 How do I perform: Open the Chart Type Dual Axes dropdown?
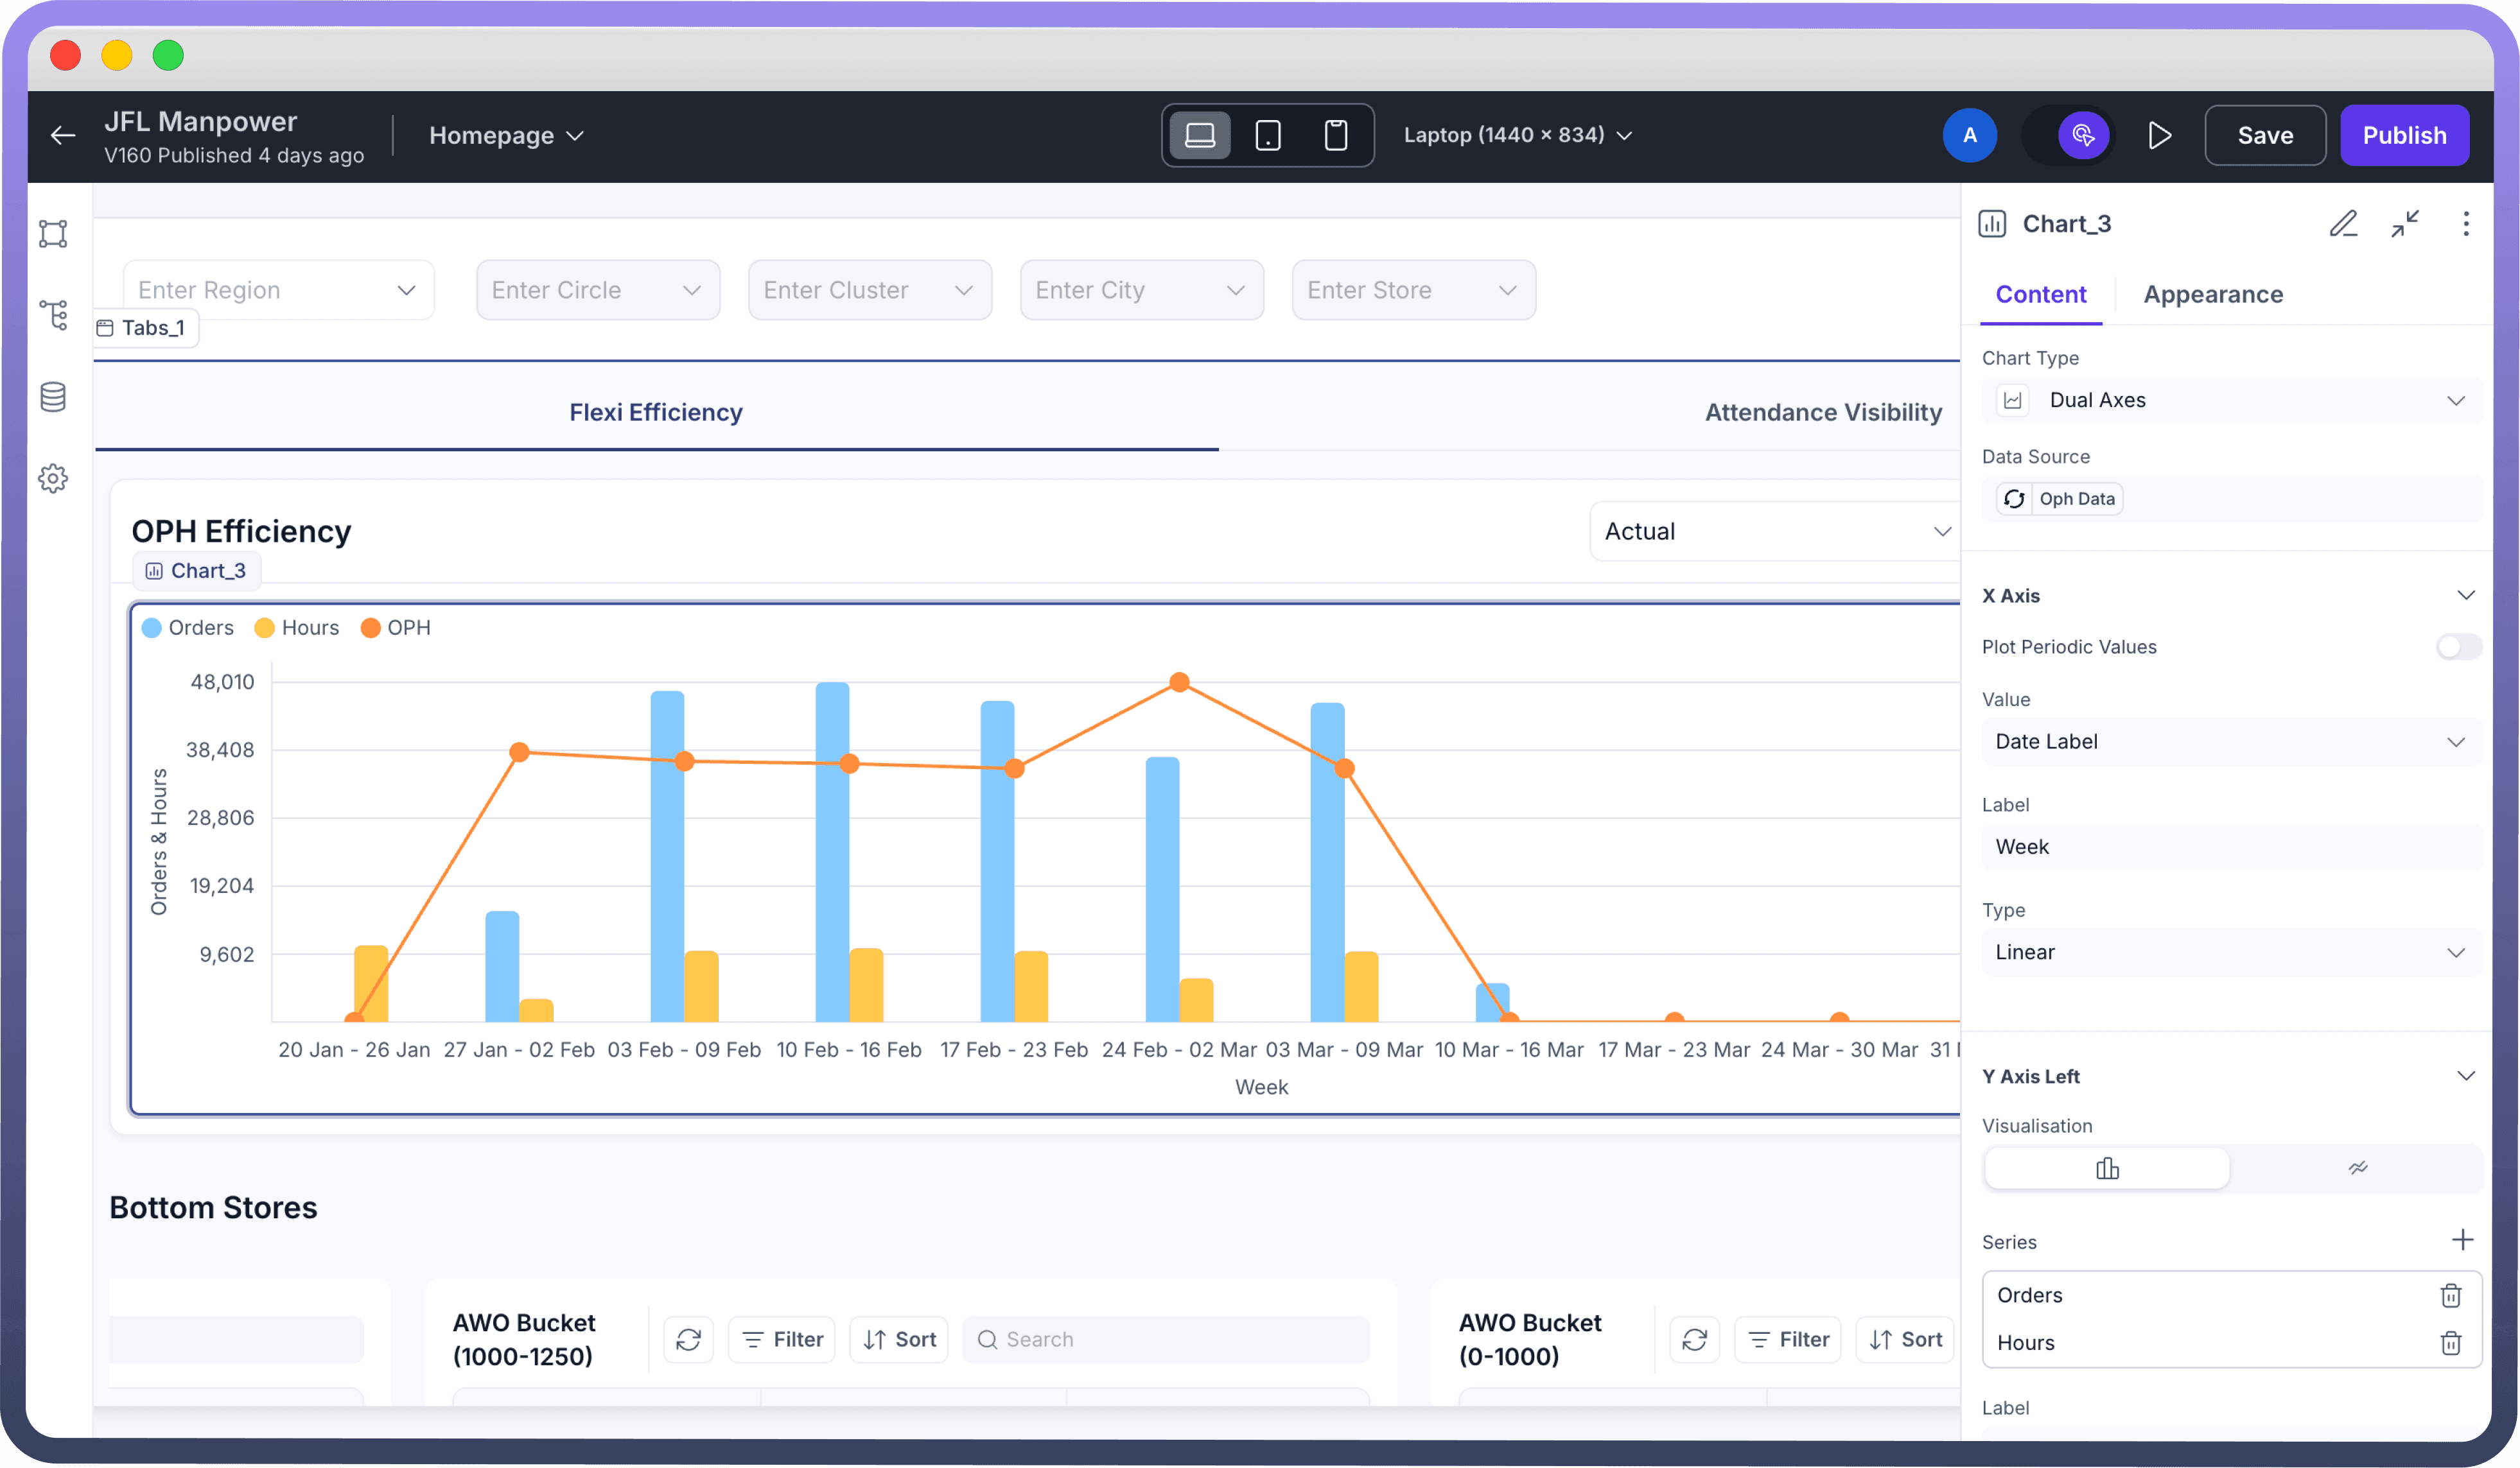tap(2231, 400)
